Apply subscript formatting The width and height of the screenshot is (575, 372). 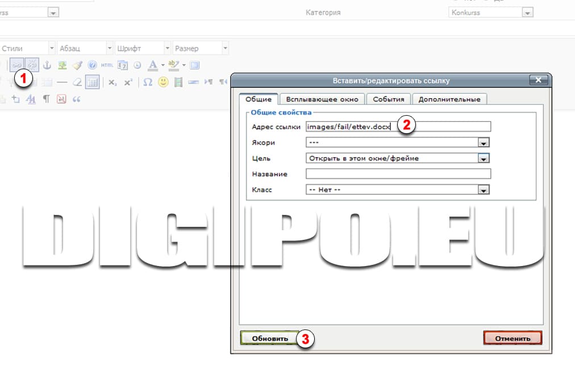tap(113, 82)
